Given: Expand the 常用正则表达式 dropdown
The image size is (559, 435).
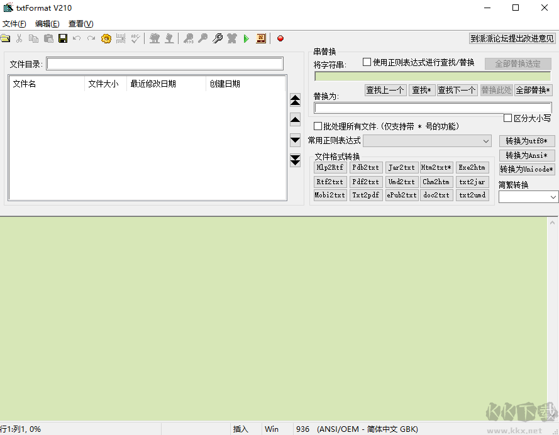Looking at the screenshot, I should tap(485, 141).
